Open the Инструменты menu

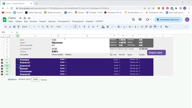[x=64, y=21]
